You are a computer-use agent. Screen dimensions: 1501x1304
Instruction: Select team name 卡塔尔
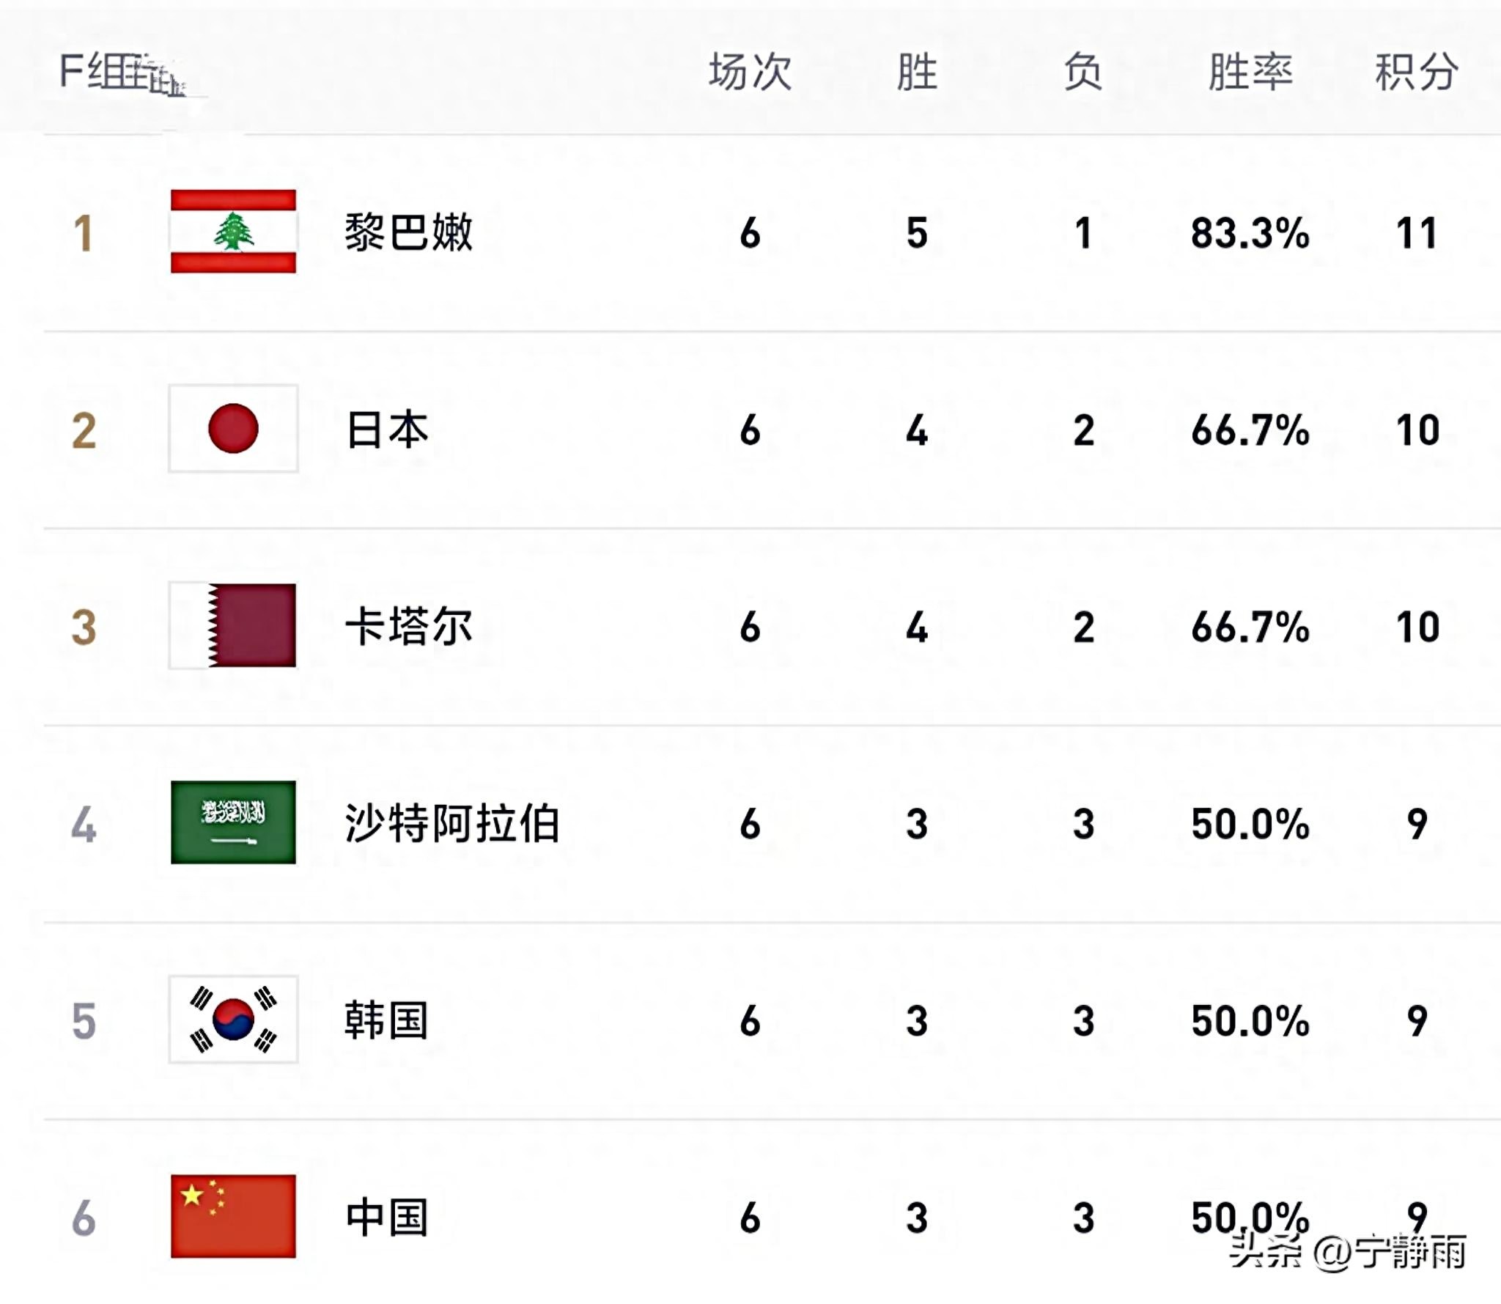pyautogui.click(x=409, y=627)
